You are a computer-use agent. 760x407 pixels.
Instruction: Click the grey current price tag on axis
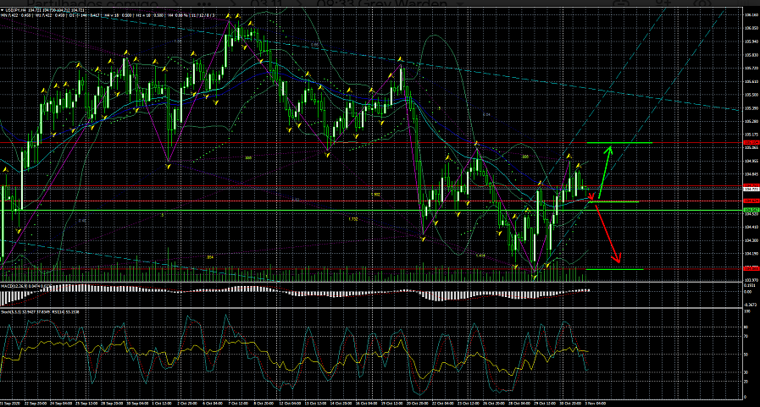[x=750, y=188]
